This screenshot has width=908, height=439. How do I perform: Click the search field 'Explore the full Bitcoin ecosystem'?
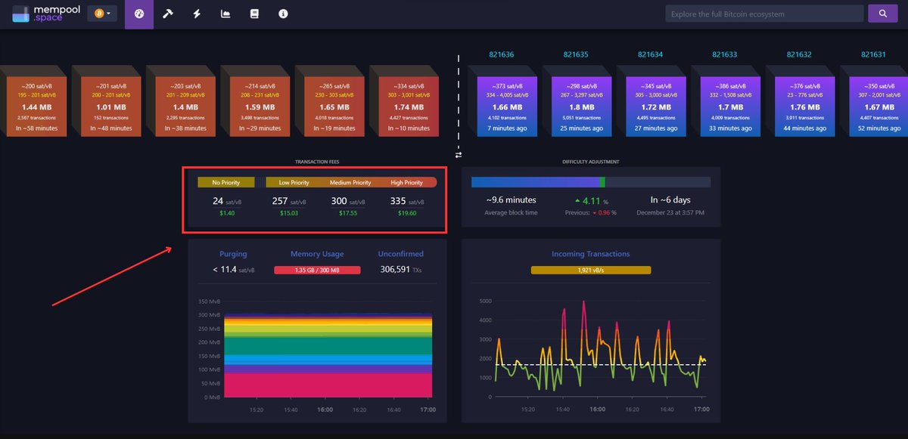pyautogui.click(x=764, y=14)
